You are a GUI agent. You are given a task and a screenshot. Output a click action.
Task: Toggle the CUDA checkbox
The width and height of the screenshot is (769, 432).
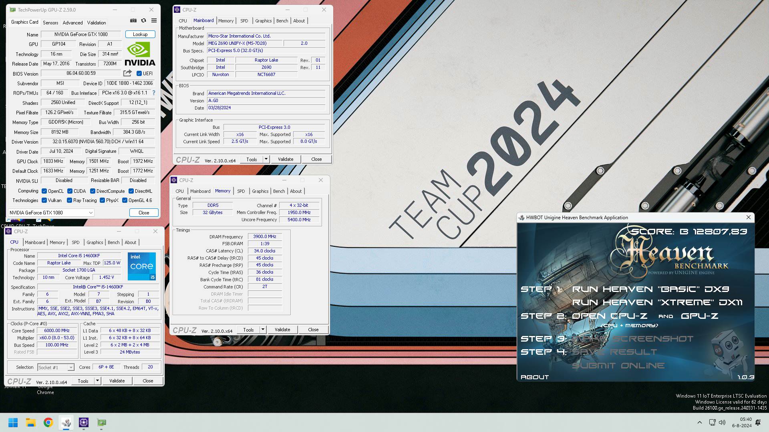click(x=70, y=191)
